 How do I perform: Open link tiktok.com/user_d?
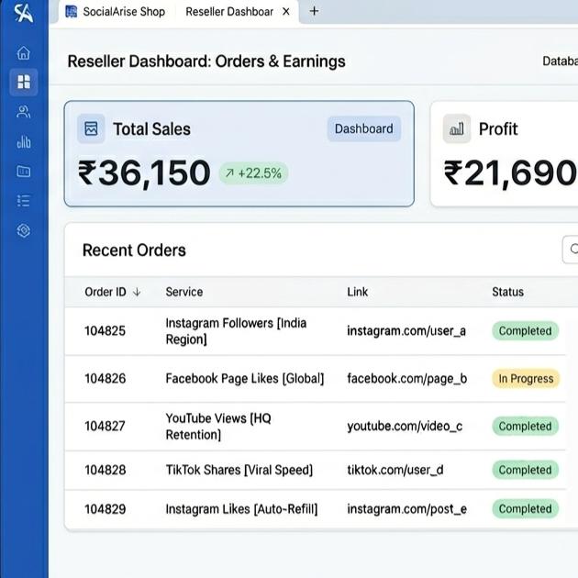[395, 470]
